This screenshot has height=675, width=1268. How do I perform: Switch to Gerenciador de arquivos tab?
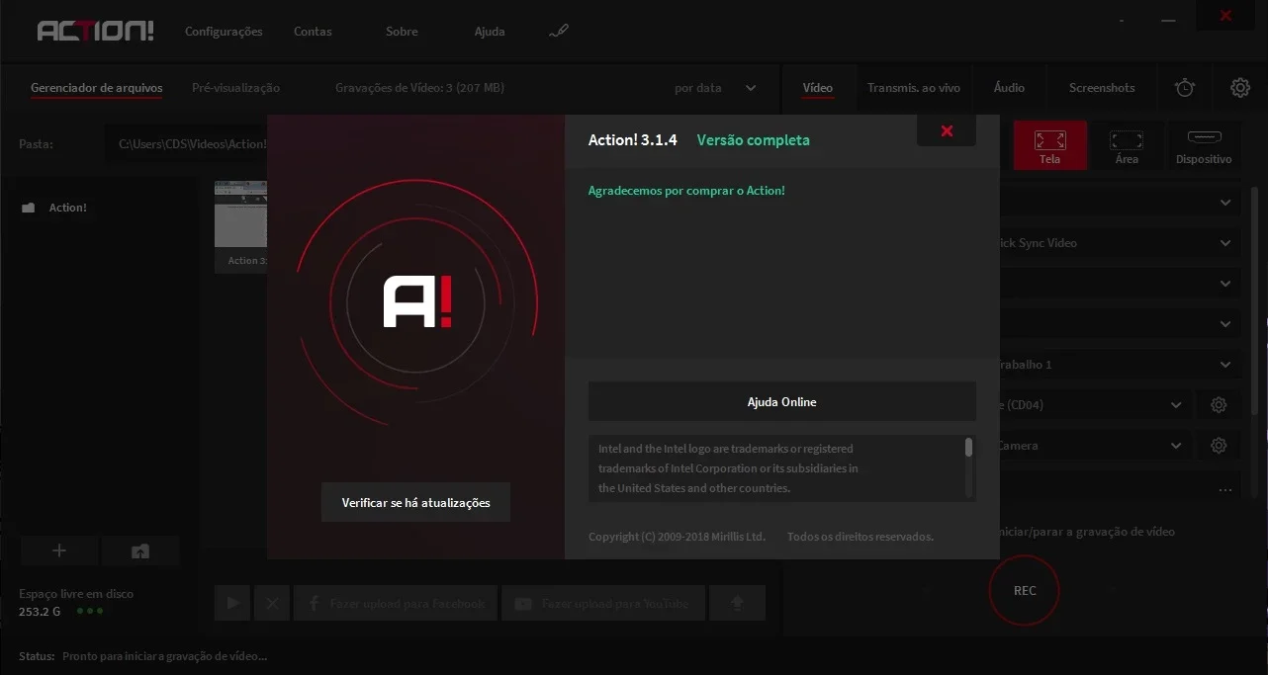tap(96, 88)
